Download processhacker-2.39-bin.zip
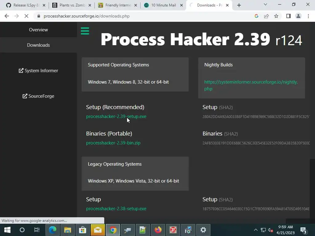This screenshot has width=315, height=236. coord(113,143)
